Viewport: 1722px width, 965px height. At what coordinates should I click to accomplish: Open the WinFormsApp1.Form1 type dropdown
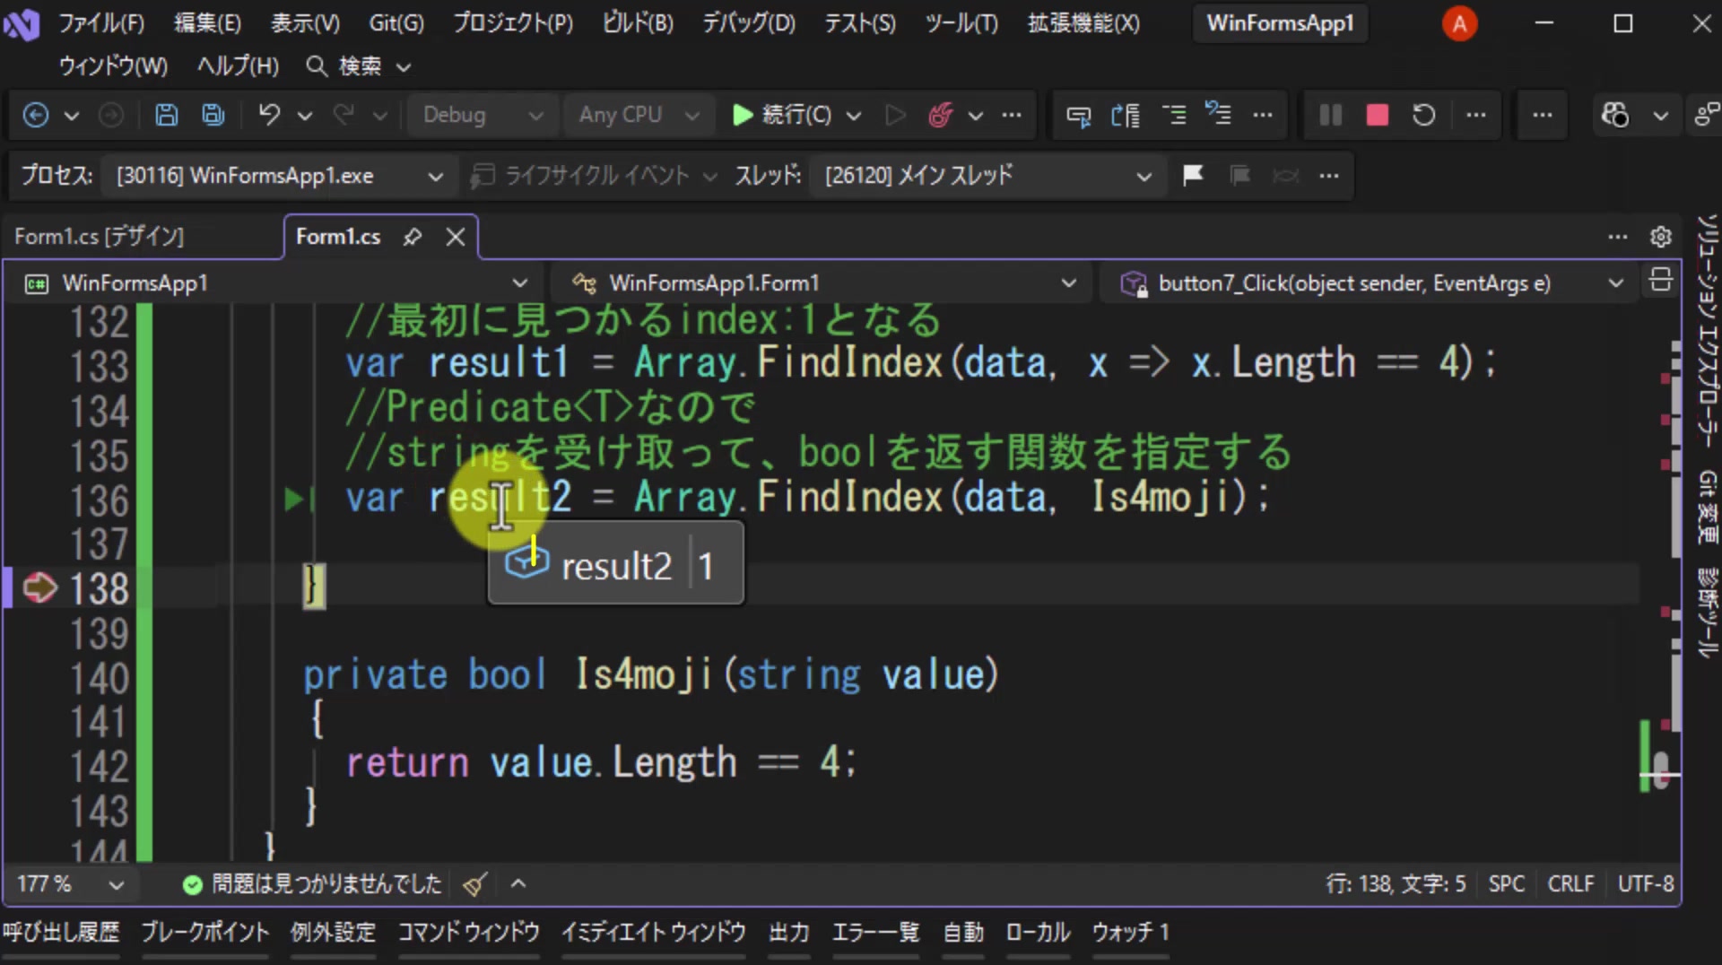click(823, 283)
